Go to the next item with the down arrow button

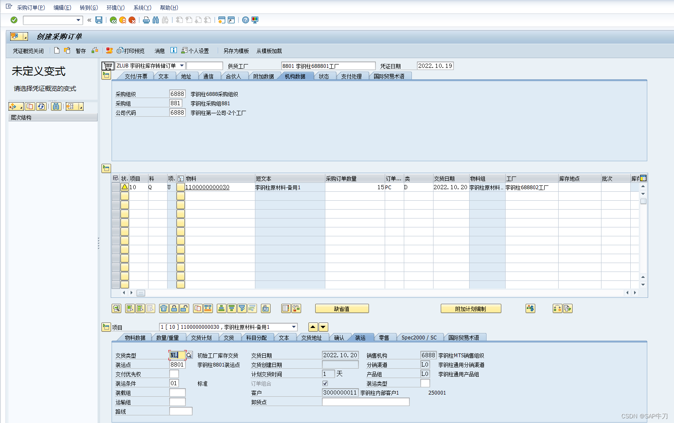(323, 327)
